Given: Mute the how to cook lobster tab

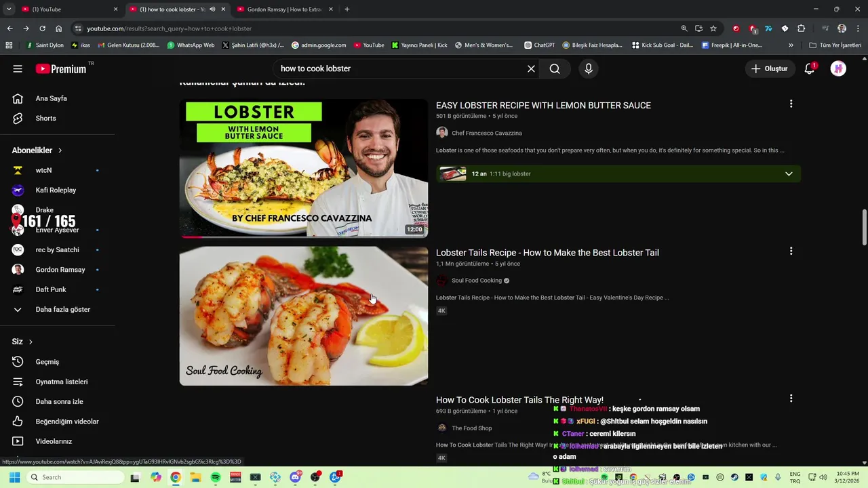Looking at the screenshot, I should point(212,9).
